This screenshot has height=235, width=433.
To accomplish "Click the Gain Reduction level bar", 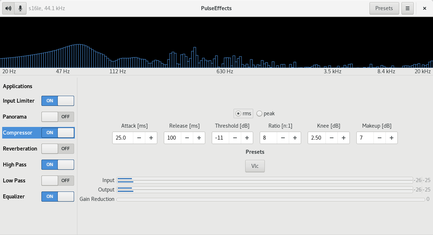I will coord(271,199).
